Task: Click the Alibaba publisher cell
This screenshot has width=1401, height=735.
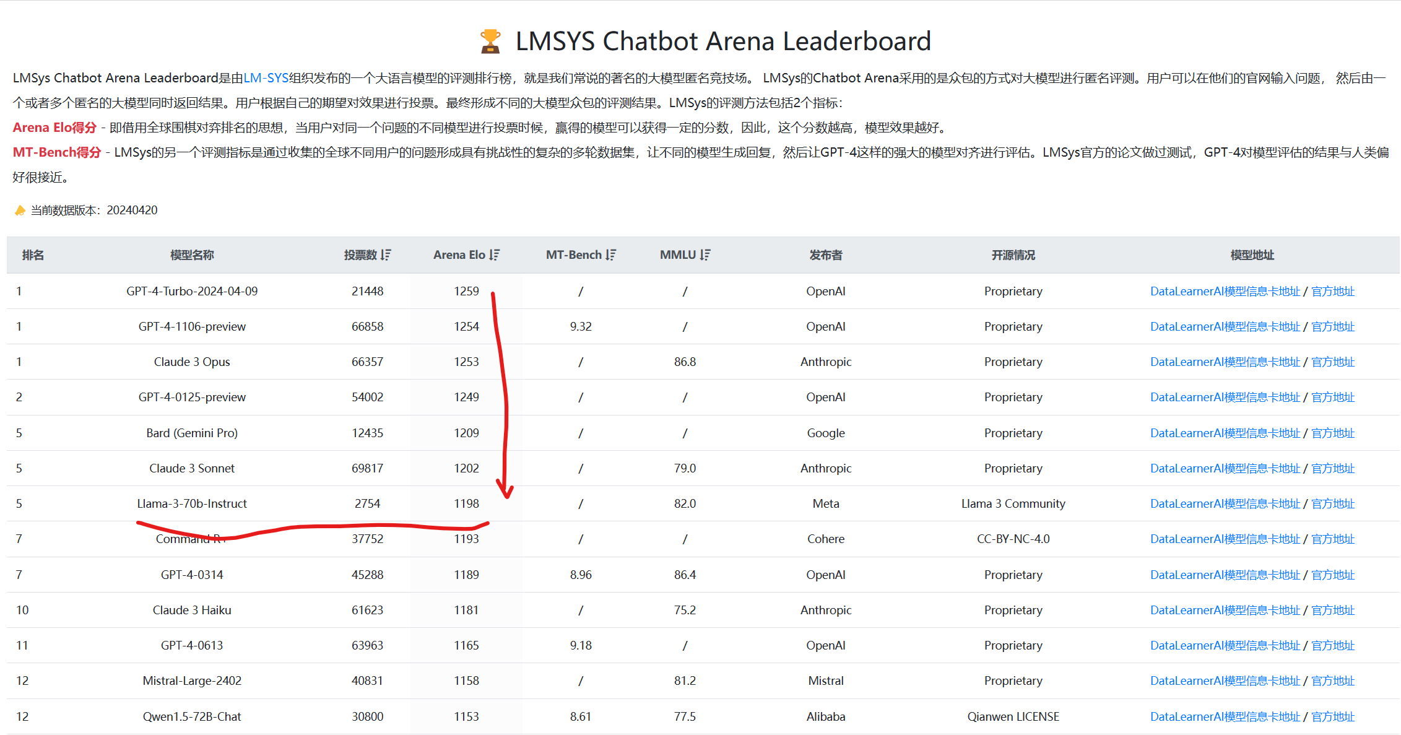Action: coord(826,716)
